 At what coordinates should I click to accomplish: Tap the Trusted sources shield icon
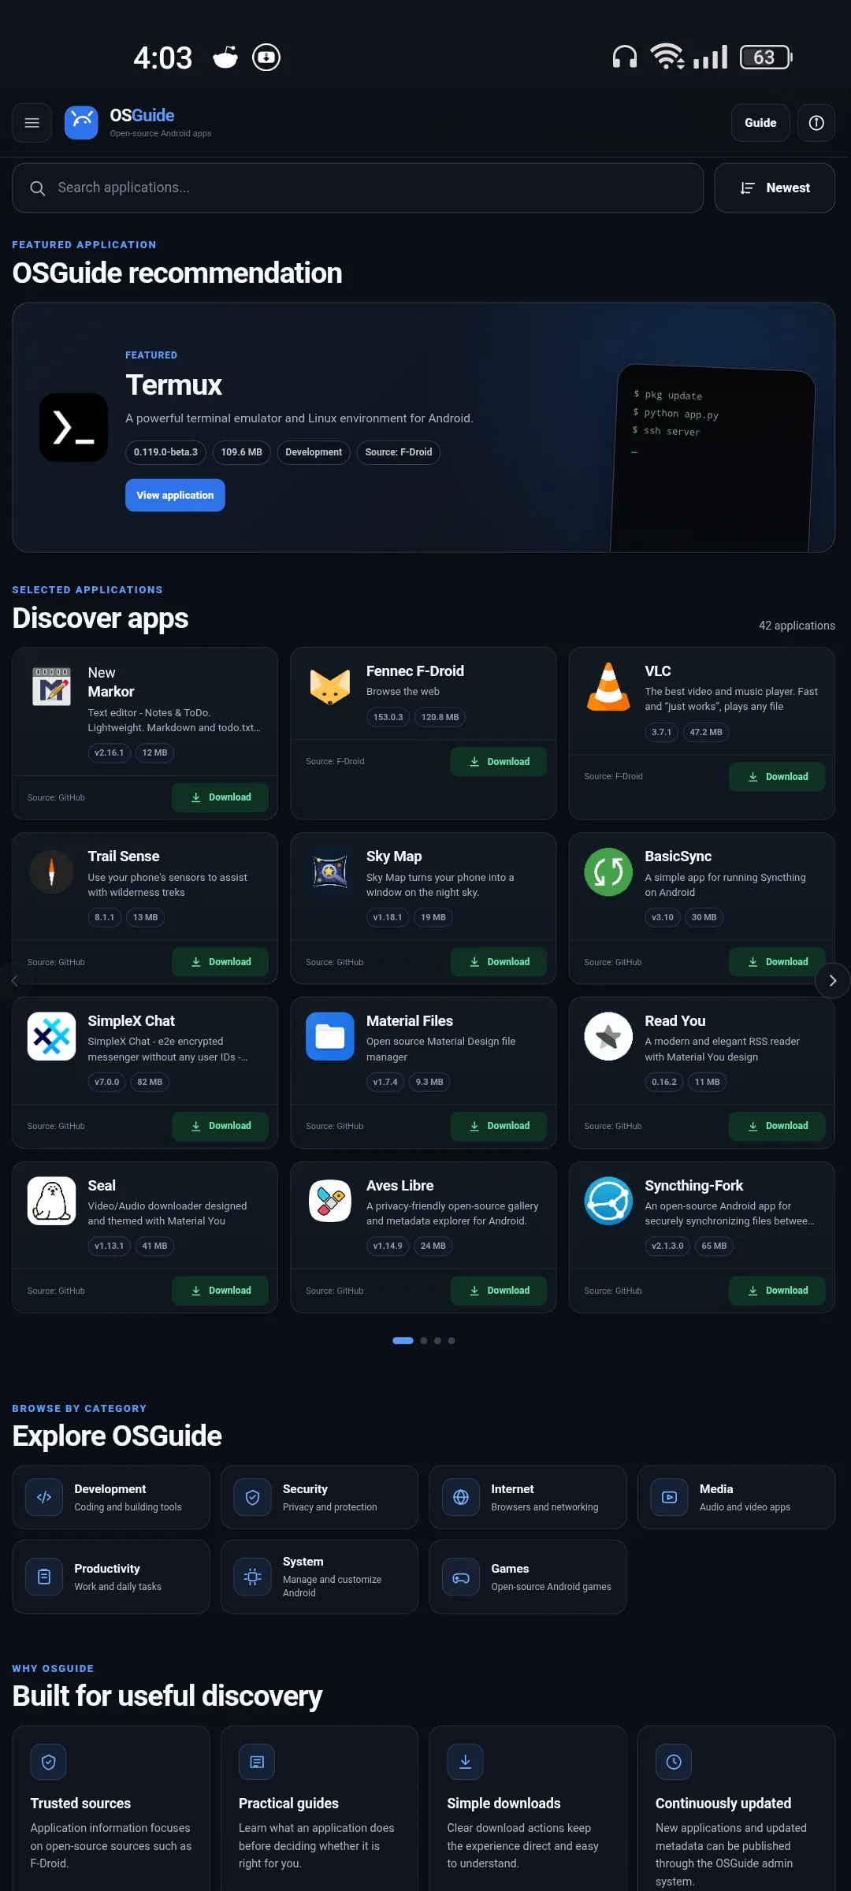pos(49,1762)
